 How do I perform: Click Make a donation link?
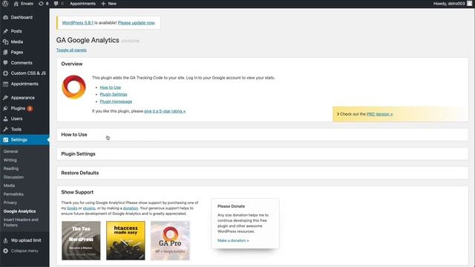coord(233,240)
